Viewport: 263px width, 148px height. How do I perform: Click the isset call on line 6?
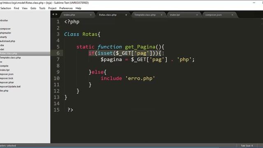click(105, 53)
